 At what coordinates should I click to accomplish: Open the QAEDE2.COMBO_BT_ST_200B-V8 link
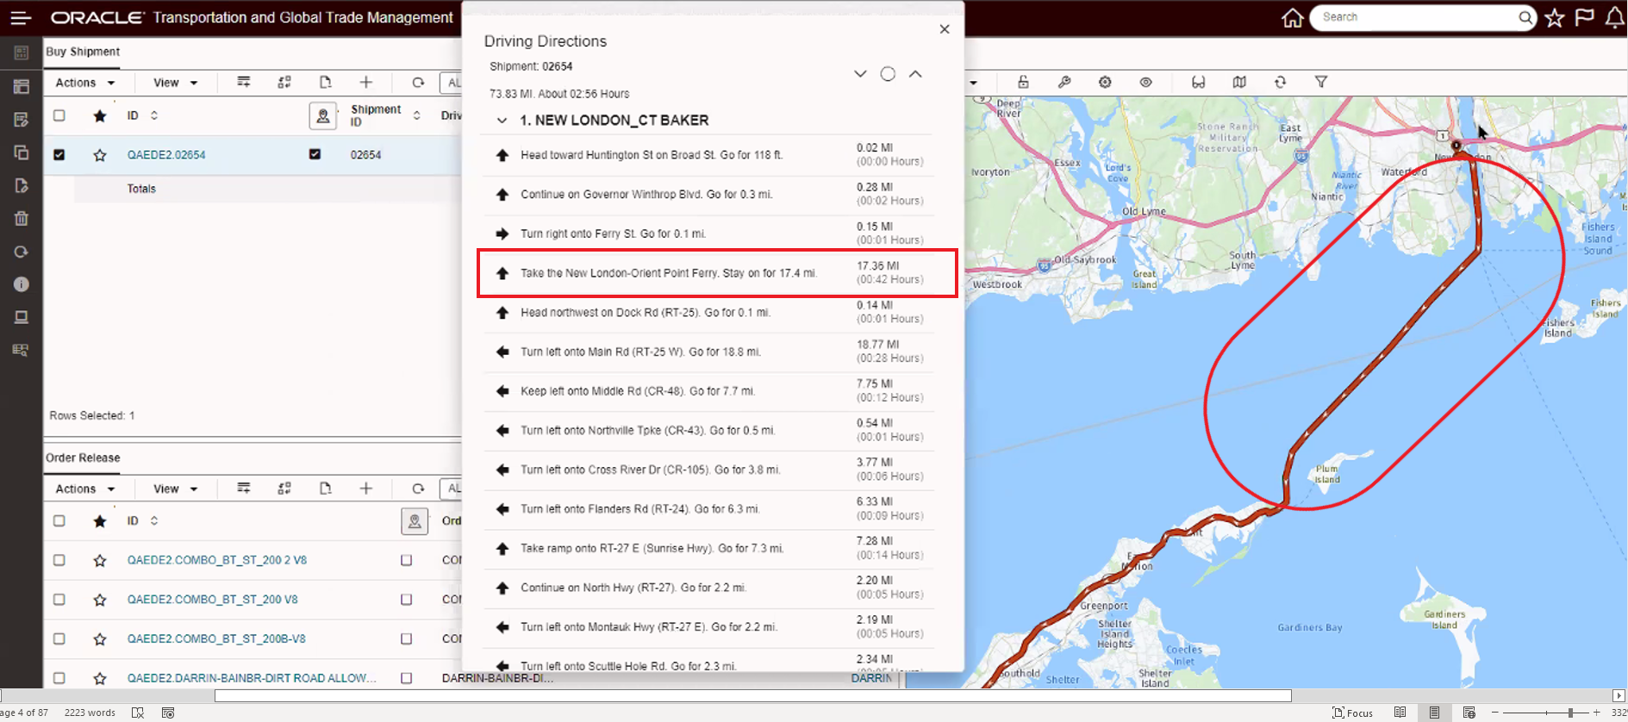tap(216, 639)
